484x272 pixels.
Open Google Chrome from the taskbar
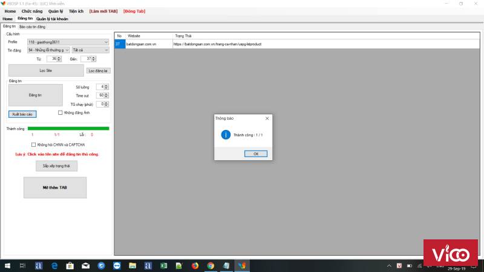(x=211, y=265)
